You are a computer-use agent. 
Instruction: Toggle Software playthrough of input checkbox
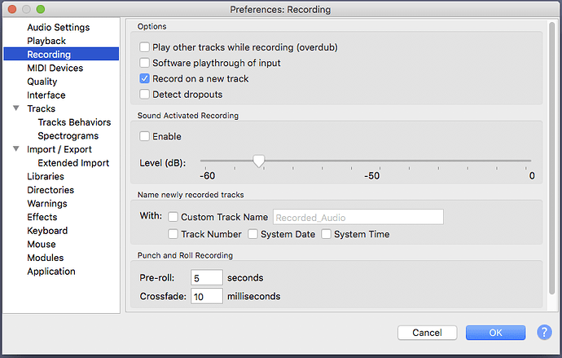tap(145, 63)
